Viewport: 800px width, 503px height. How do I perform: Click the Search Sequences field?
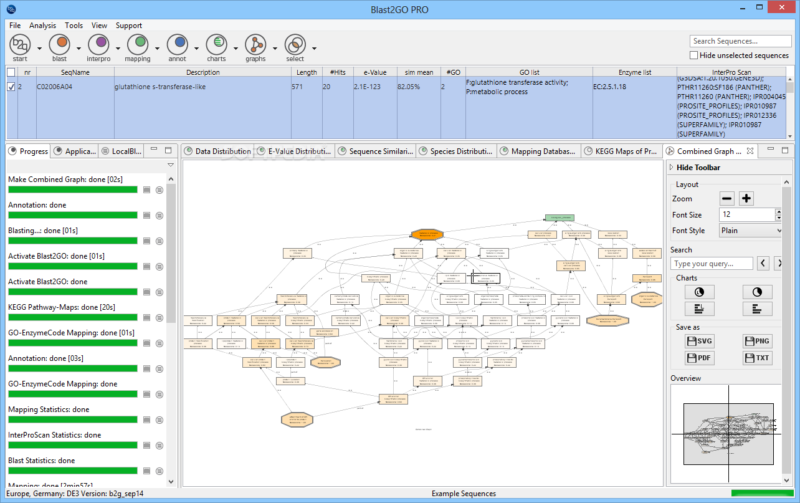pyautogui.click(x=740, y=41)
